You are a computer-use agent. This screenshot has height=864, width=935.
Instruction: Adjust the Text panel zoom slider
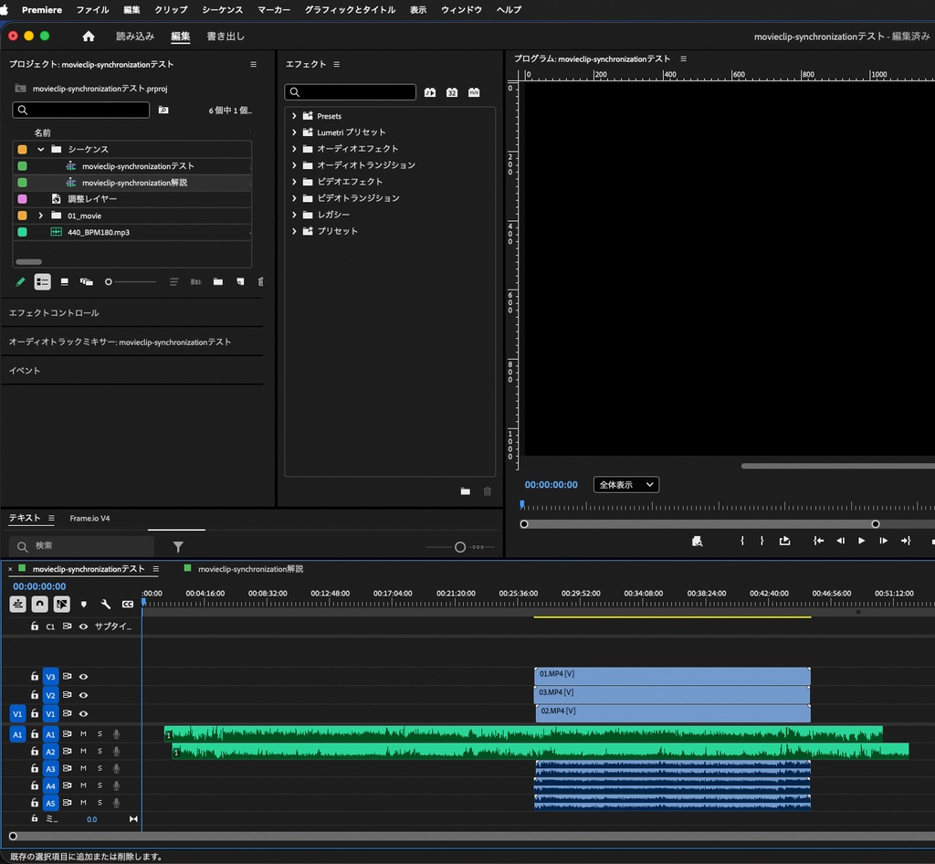460,547
